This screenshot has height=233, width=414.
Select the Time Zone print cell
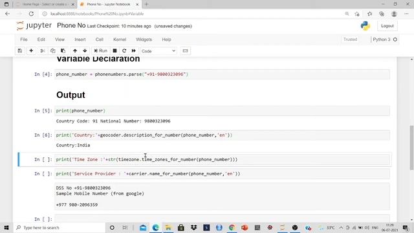222,160
